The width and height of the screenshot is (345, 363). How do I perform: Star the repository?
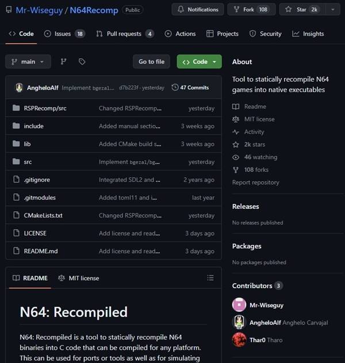[x=302, y=9]
